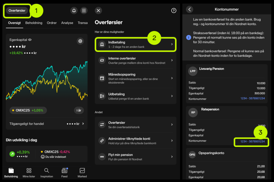The width and height of the screenshot is (274, 182).
Task: Select the LPP account badge
Action: tap(193, 71)
